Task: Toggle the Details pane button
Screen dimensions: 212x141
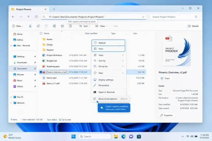Action: [x=193, y=26]
